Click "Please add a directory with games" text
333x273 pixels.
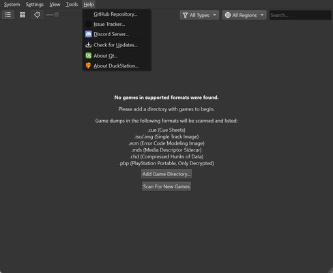click(x=166, y=109)
